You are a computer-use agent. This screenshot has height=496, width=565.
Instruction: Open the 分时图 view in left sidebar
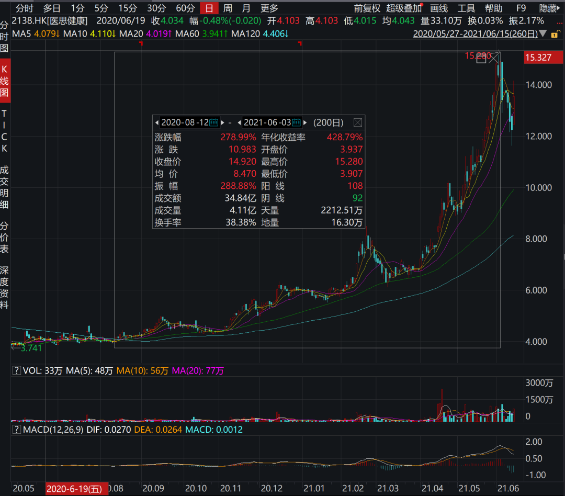pyautogui.click(x=4, y=37)
